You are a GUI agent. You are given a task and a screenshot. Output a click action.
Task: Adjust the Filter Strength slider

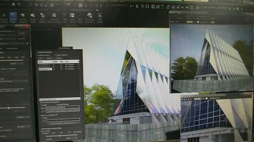coord(60,136)
